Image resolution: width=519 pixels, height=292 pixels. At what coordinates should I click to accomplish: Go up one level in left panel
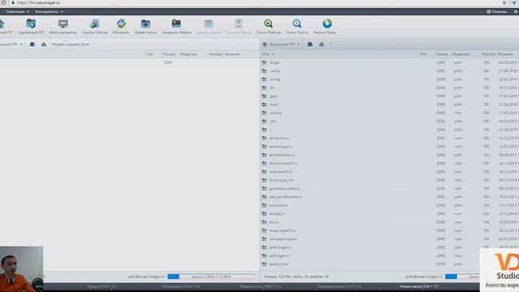(x=44, y=44)
